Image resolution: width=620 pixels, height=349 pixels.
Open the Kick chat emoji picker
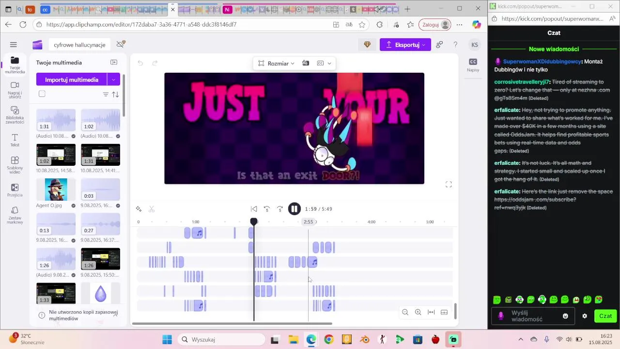tap(565, 316)
